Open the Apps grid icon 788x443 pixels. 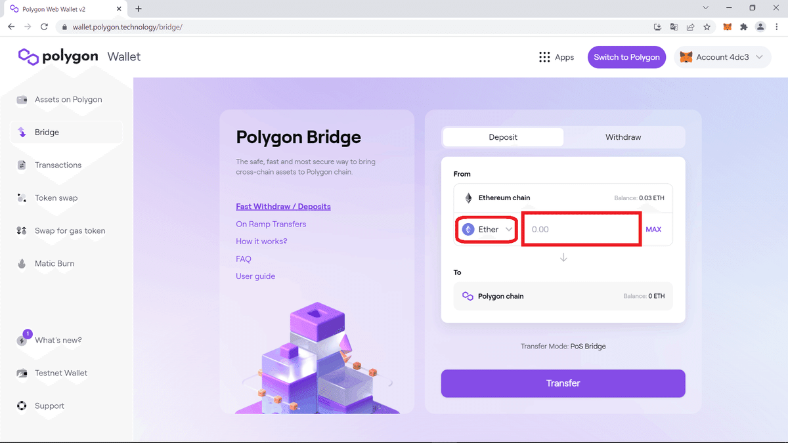point(544,57)
